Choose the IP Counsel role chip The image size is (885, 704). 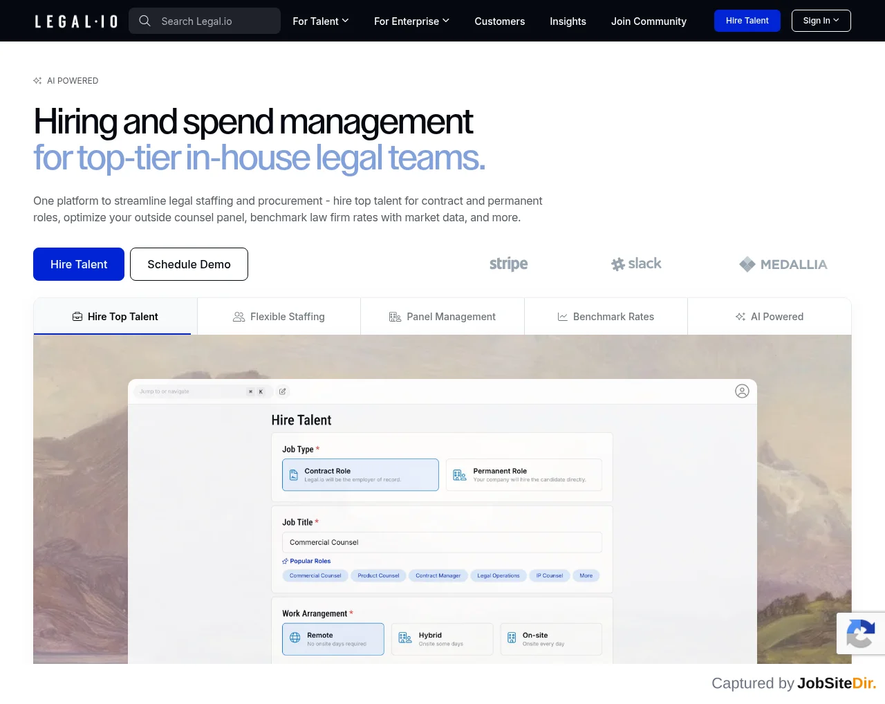click(550, 575)
